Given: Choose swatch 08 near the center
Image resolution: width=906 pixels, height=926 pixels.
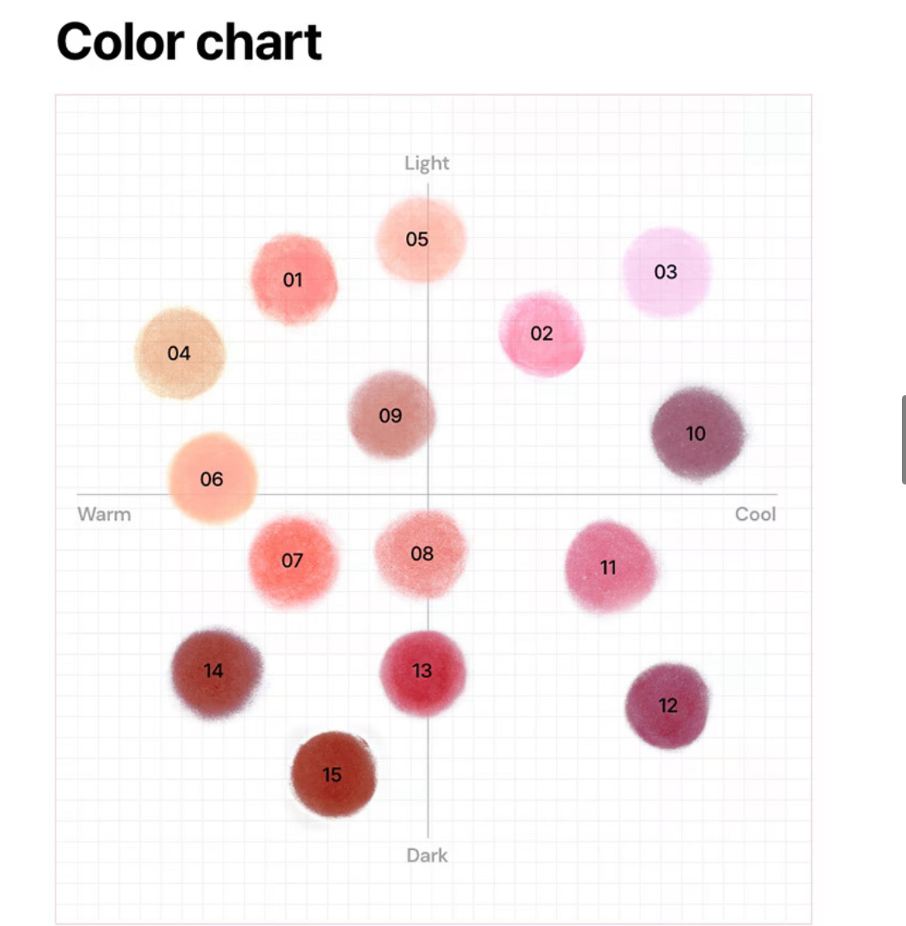Looking at the screenshot, I should click(x=422, y=554).
